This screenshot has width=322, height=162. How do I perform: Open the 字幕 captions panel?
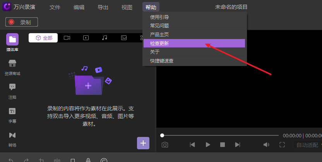pyautogui.click(x=12, y=115)
